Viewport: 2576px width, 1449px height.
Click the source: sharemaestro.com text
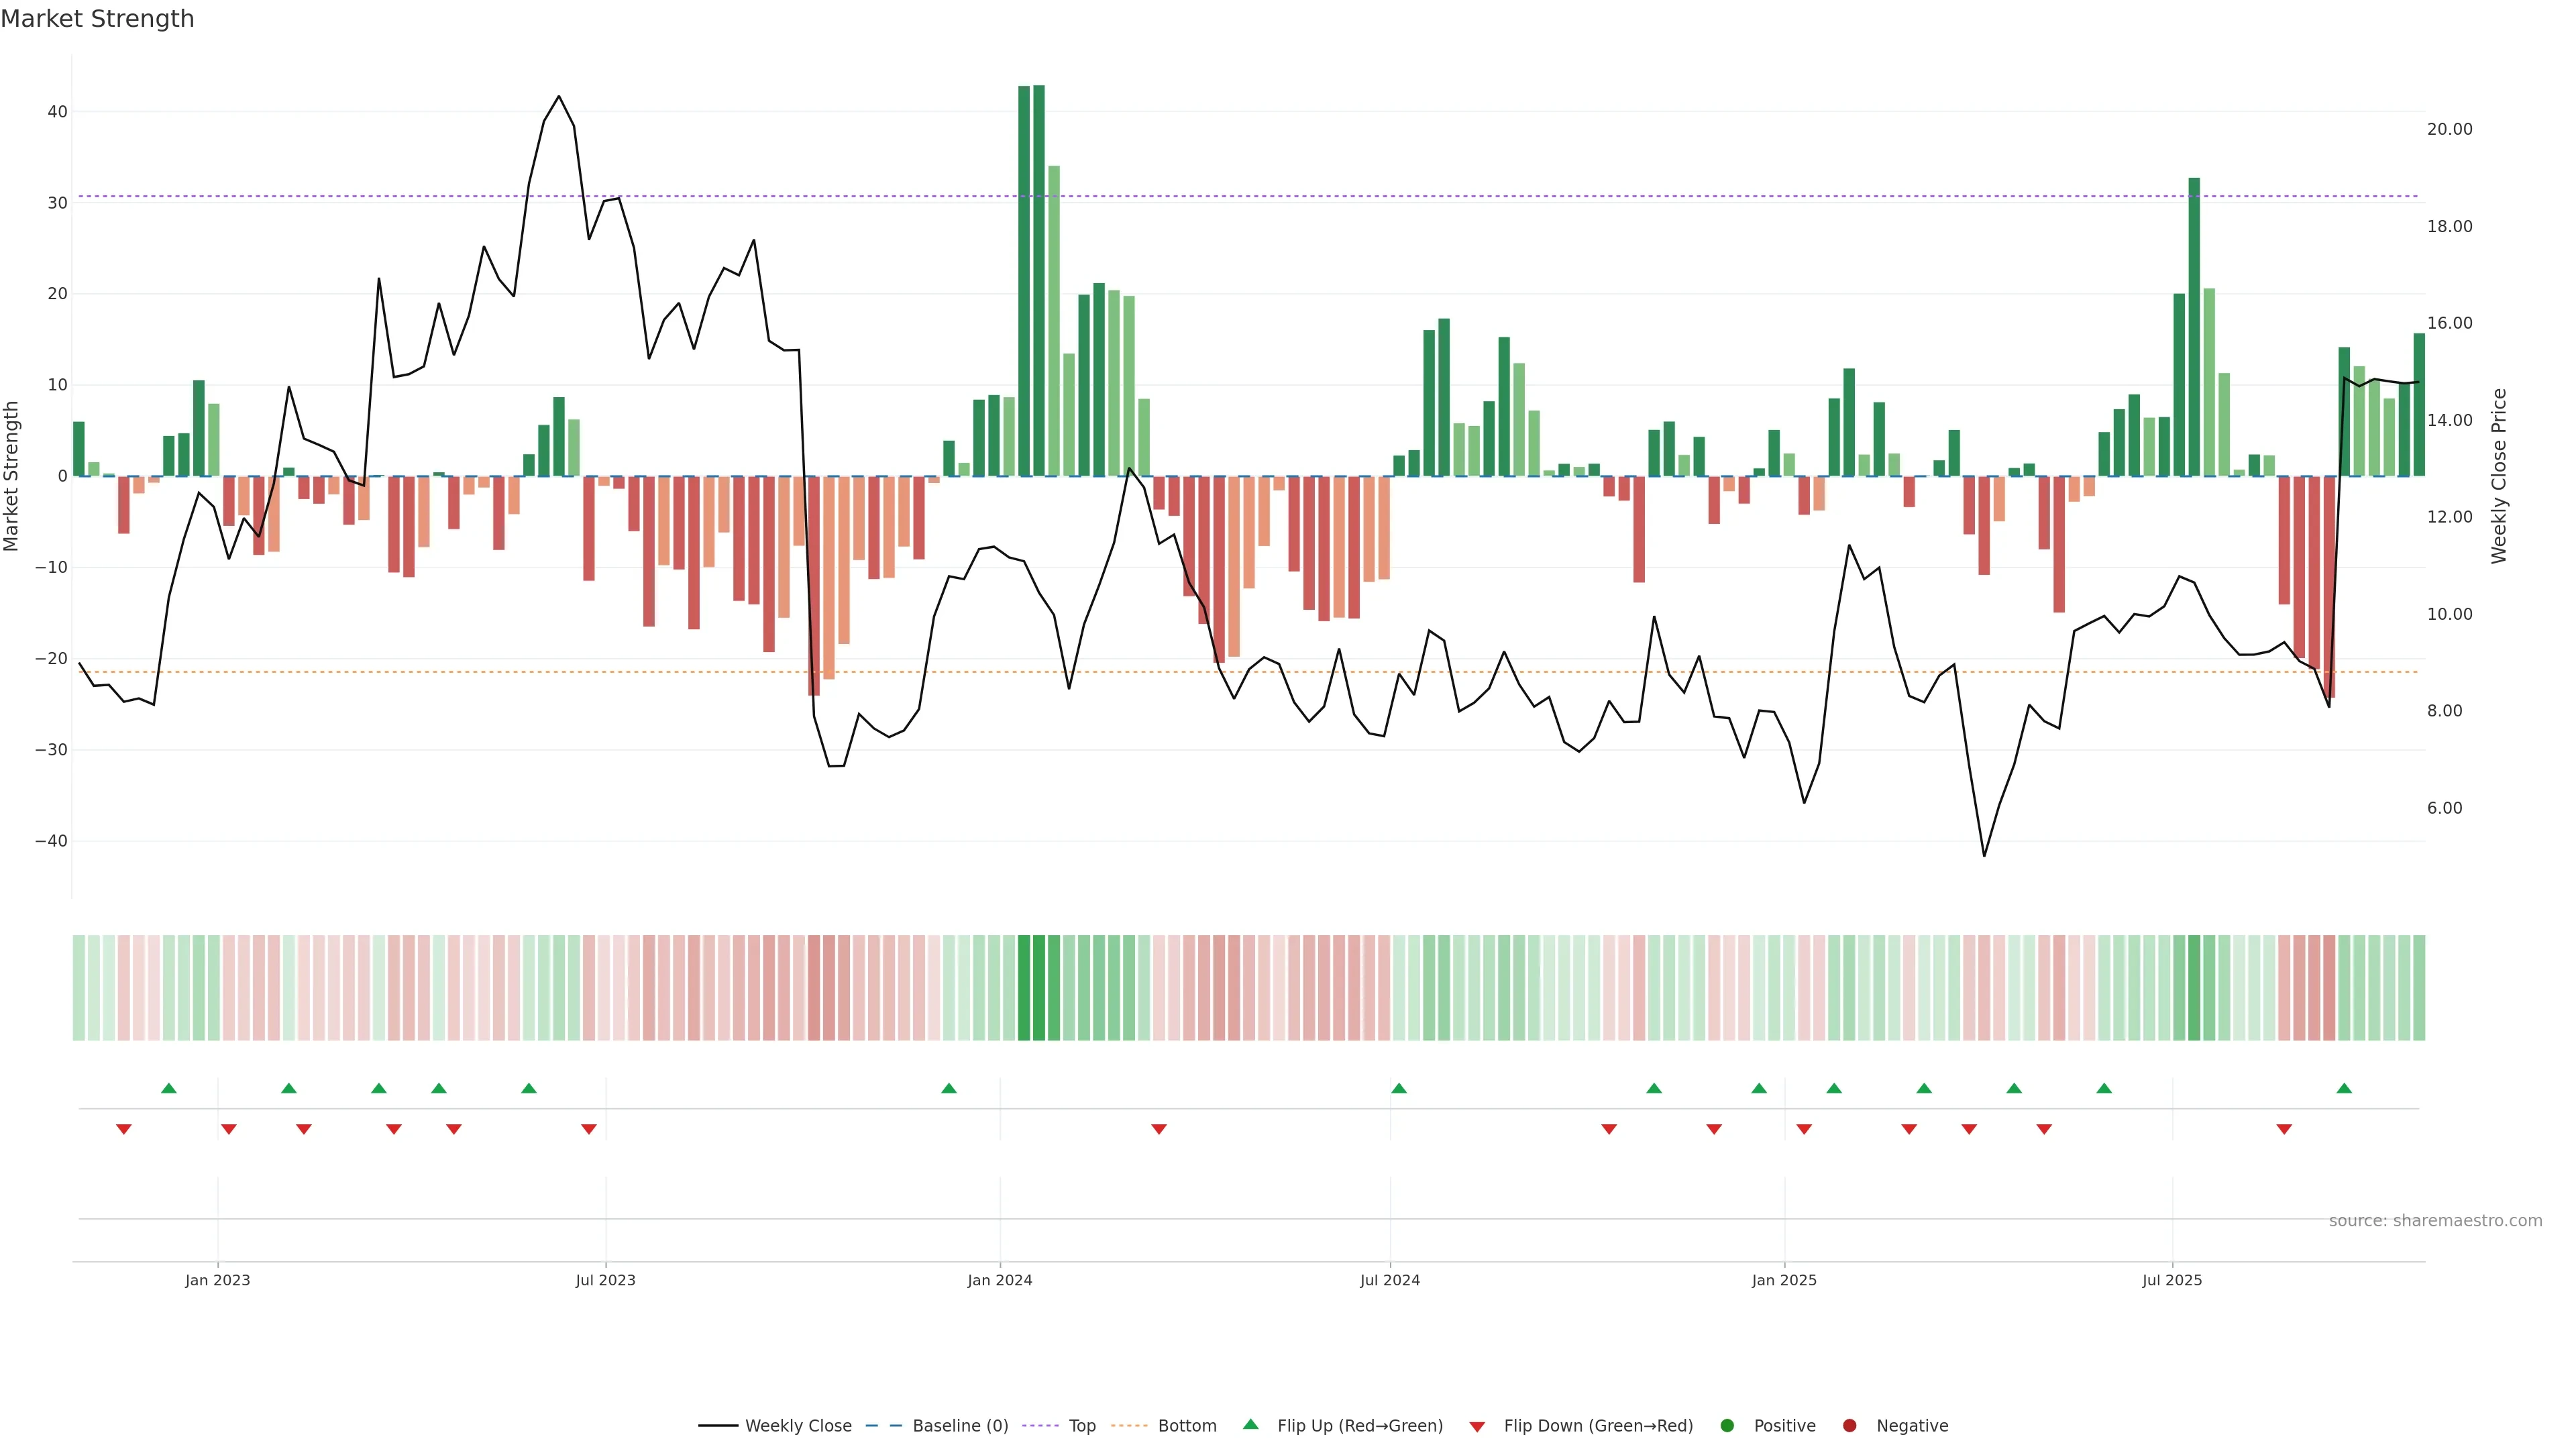(2435, 1220)
